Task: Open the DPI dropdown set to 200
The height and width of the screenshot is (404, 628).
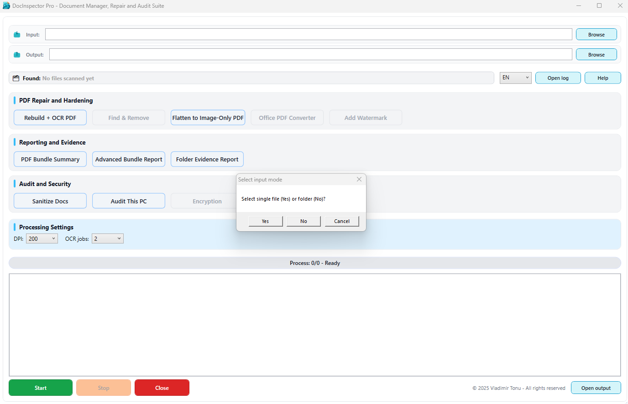Action: tap(42, 238)
